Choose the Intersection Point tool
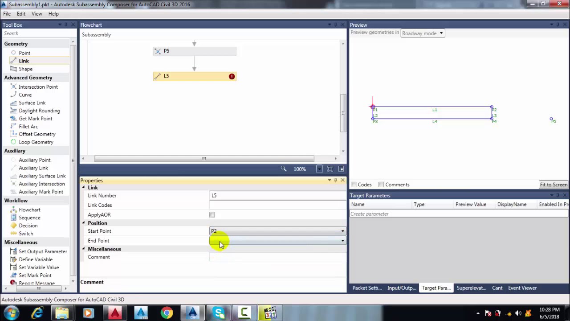570x321 pixels. pos(38,86)
